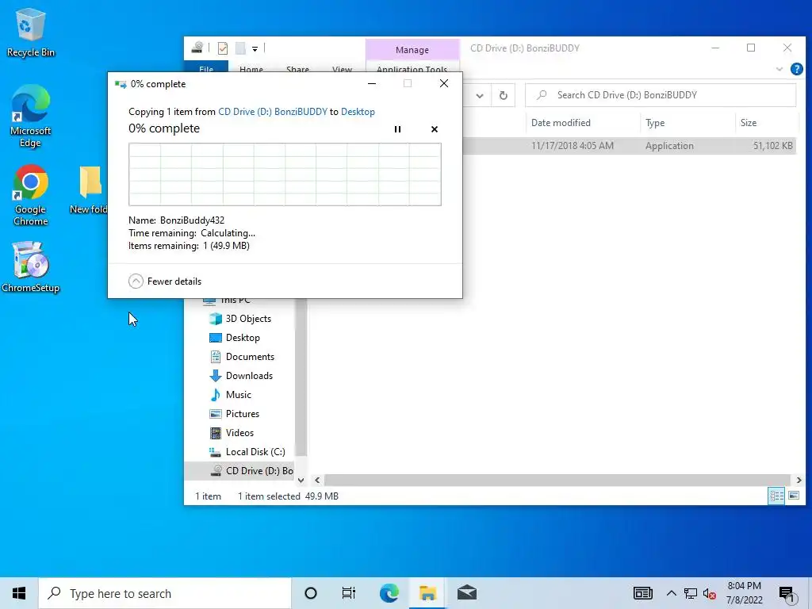
Task: Select the Google Chrome desktop shortcut
Action: 31,195
